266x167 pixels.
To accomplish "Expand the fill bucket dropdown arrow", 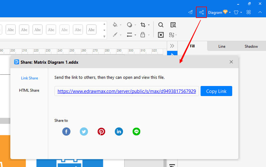I will click(x=121, y=25).
